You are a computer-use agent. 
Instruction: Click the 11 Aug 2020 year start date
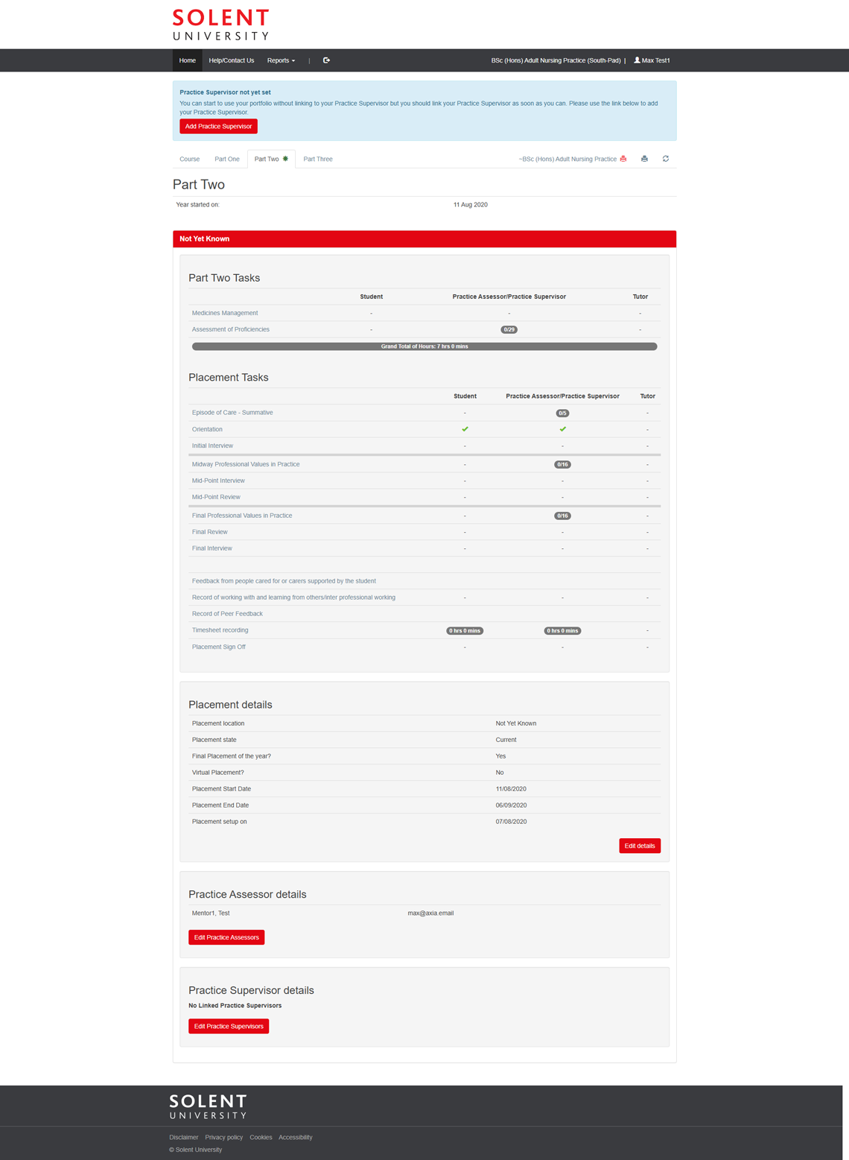pos(471,204)
